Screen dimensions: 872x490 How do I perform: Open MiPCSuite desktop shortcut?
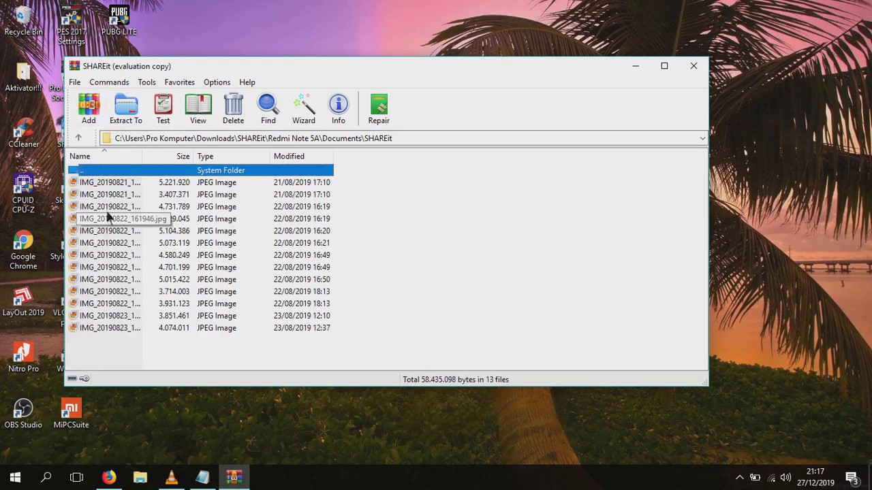(x=71, y=414)
